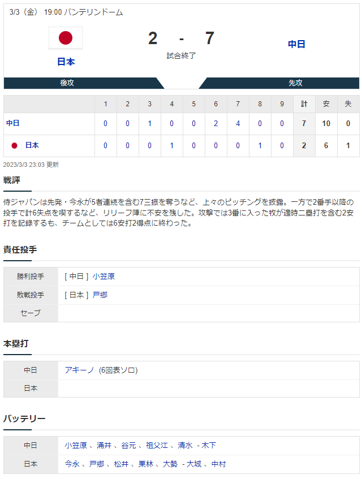
Task: Open the 中日 team link in header
Action: pos(296,44)
